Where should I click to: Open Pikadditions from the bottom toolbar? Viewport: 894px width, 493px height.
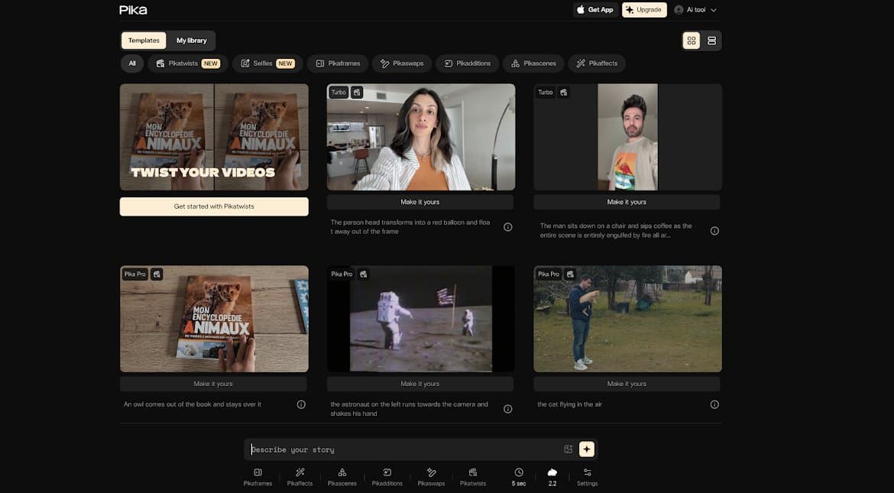(387, 475)
